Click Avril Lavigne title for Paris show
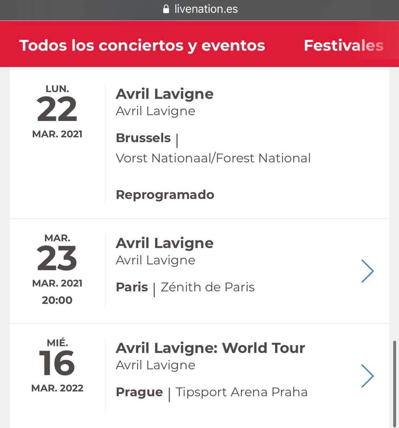 click(164, 243)
